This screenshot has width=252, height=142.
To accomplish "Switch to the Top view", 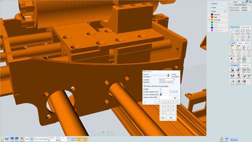I will click(x=36, y=139).
